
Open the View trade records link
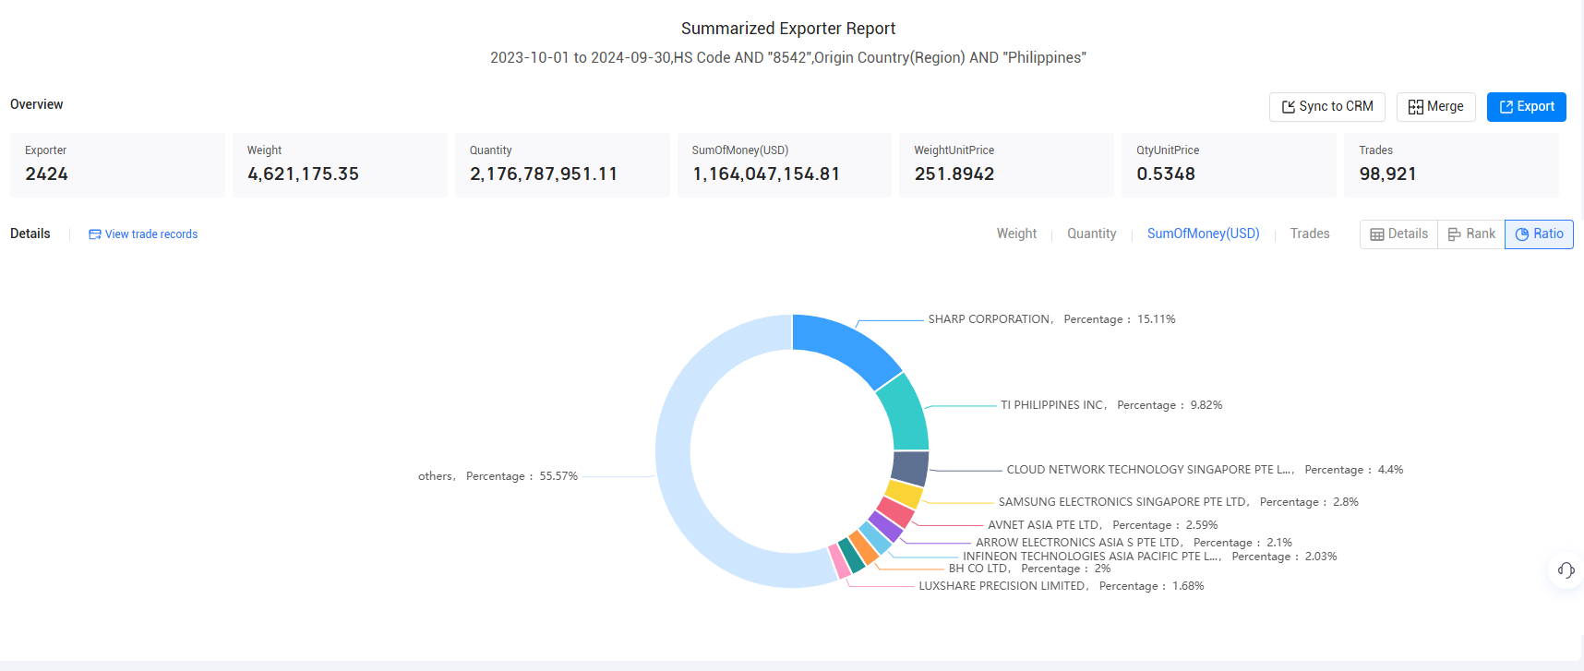143,234
